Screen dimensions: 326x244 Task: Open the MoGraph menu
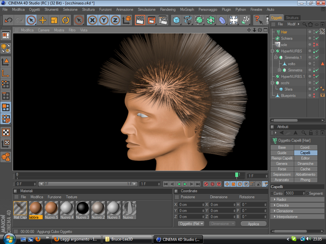click(x=187, y=10)
